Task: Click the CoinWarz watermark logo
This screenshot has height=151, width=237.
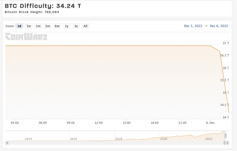Action: coord(26,37)
